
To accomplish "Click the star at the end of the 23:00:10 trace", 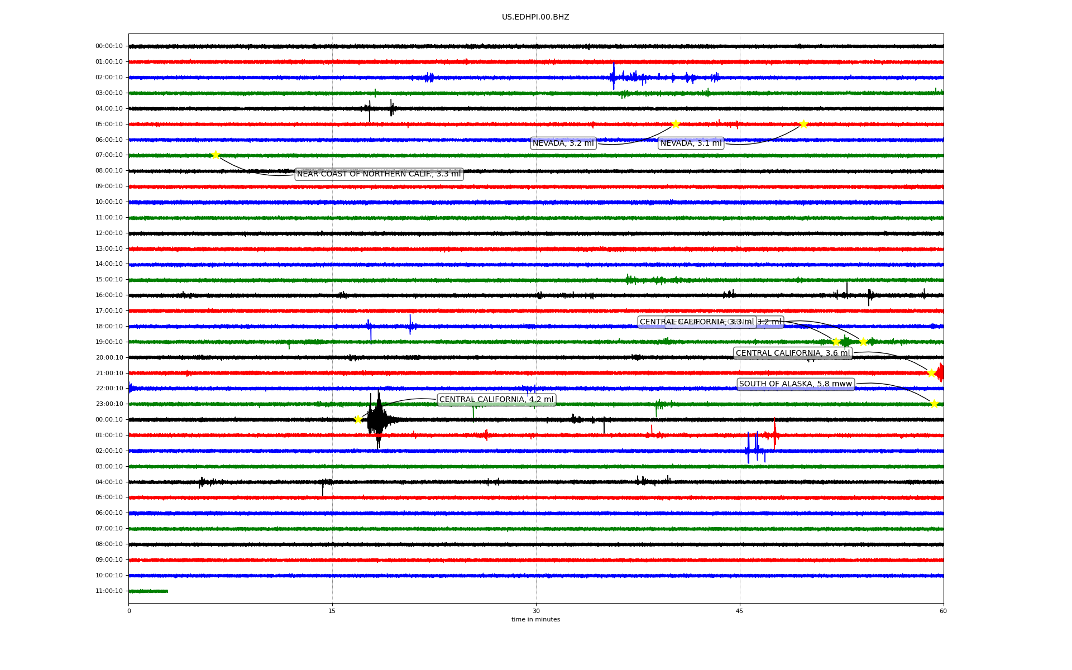I will [934, 404].
